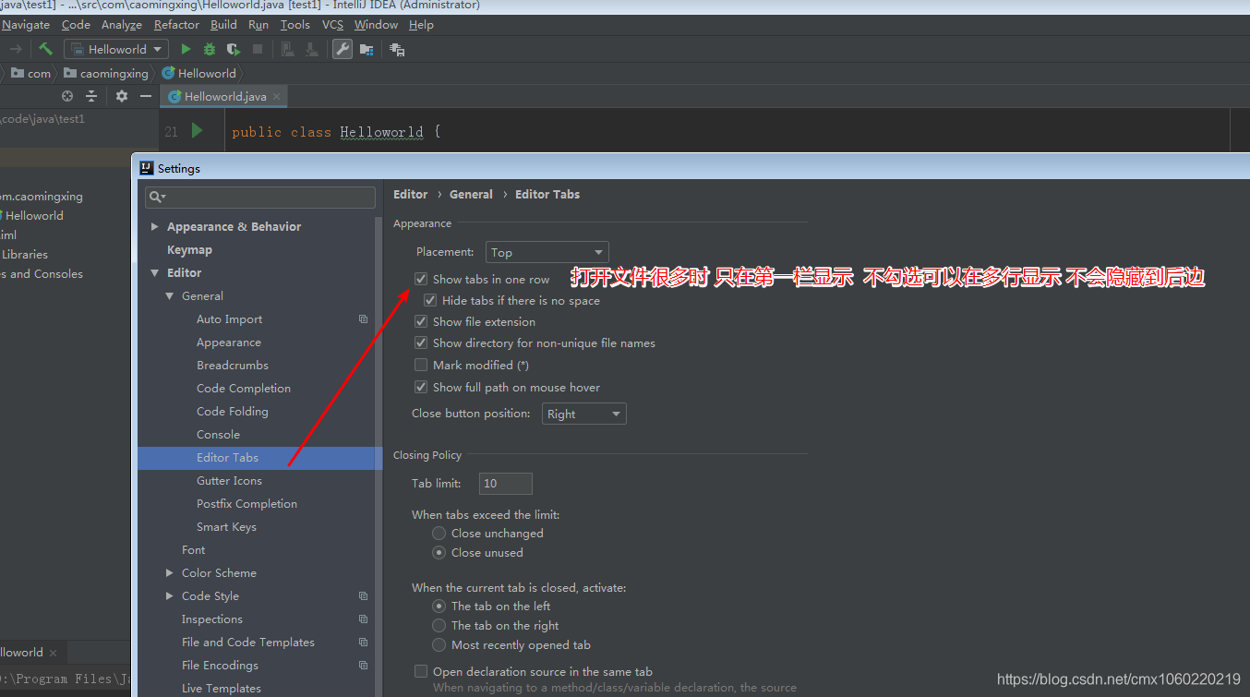The width and height of the screenshot is (1250, 697).
Task: Focus the Settings search field
Action: [260, 197]
